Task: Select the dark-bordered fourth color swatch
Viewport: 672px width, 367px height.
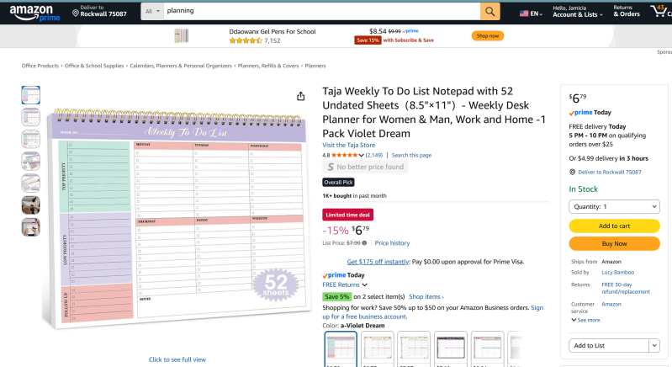Action: pyautogui.click(x=451, y=348)
